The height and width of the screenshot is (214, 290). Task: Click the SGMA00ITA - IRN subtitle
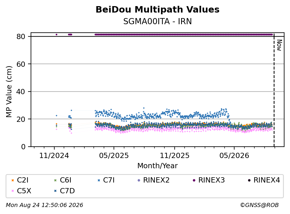pos(157,21)
